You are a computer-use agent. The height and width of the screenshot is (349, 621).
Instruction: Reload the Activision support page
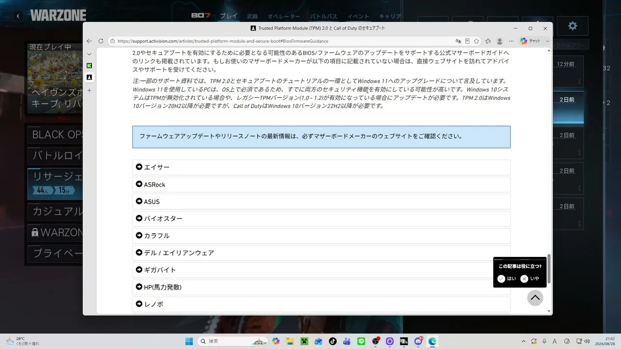101,41
